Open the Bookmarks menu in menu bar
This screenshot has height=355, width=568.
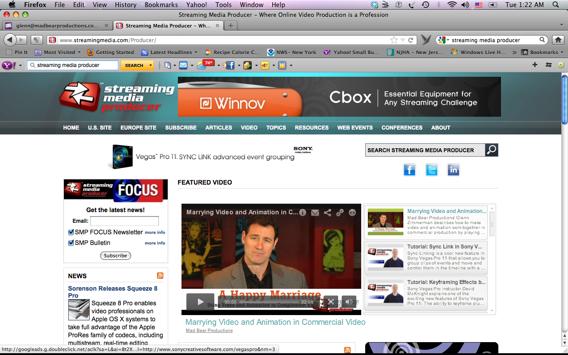pos(161,5)
